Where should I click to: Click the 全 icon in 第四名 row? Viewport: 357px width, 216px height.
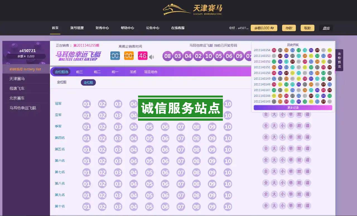point(266,137)
